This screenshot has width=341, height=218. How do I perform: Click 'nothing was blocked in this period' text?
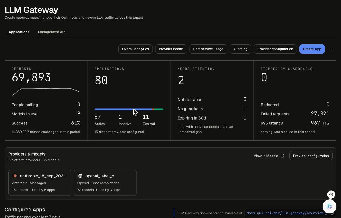tap(287, 132)
